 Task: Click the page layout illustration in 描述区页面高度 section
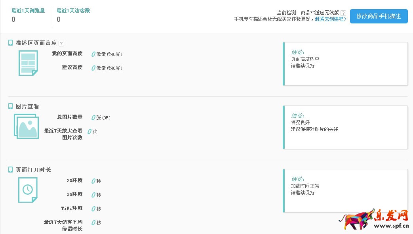[28, 62]
